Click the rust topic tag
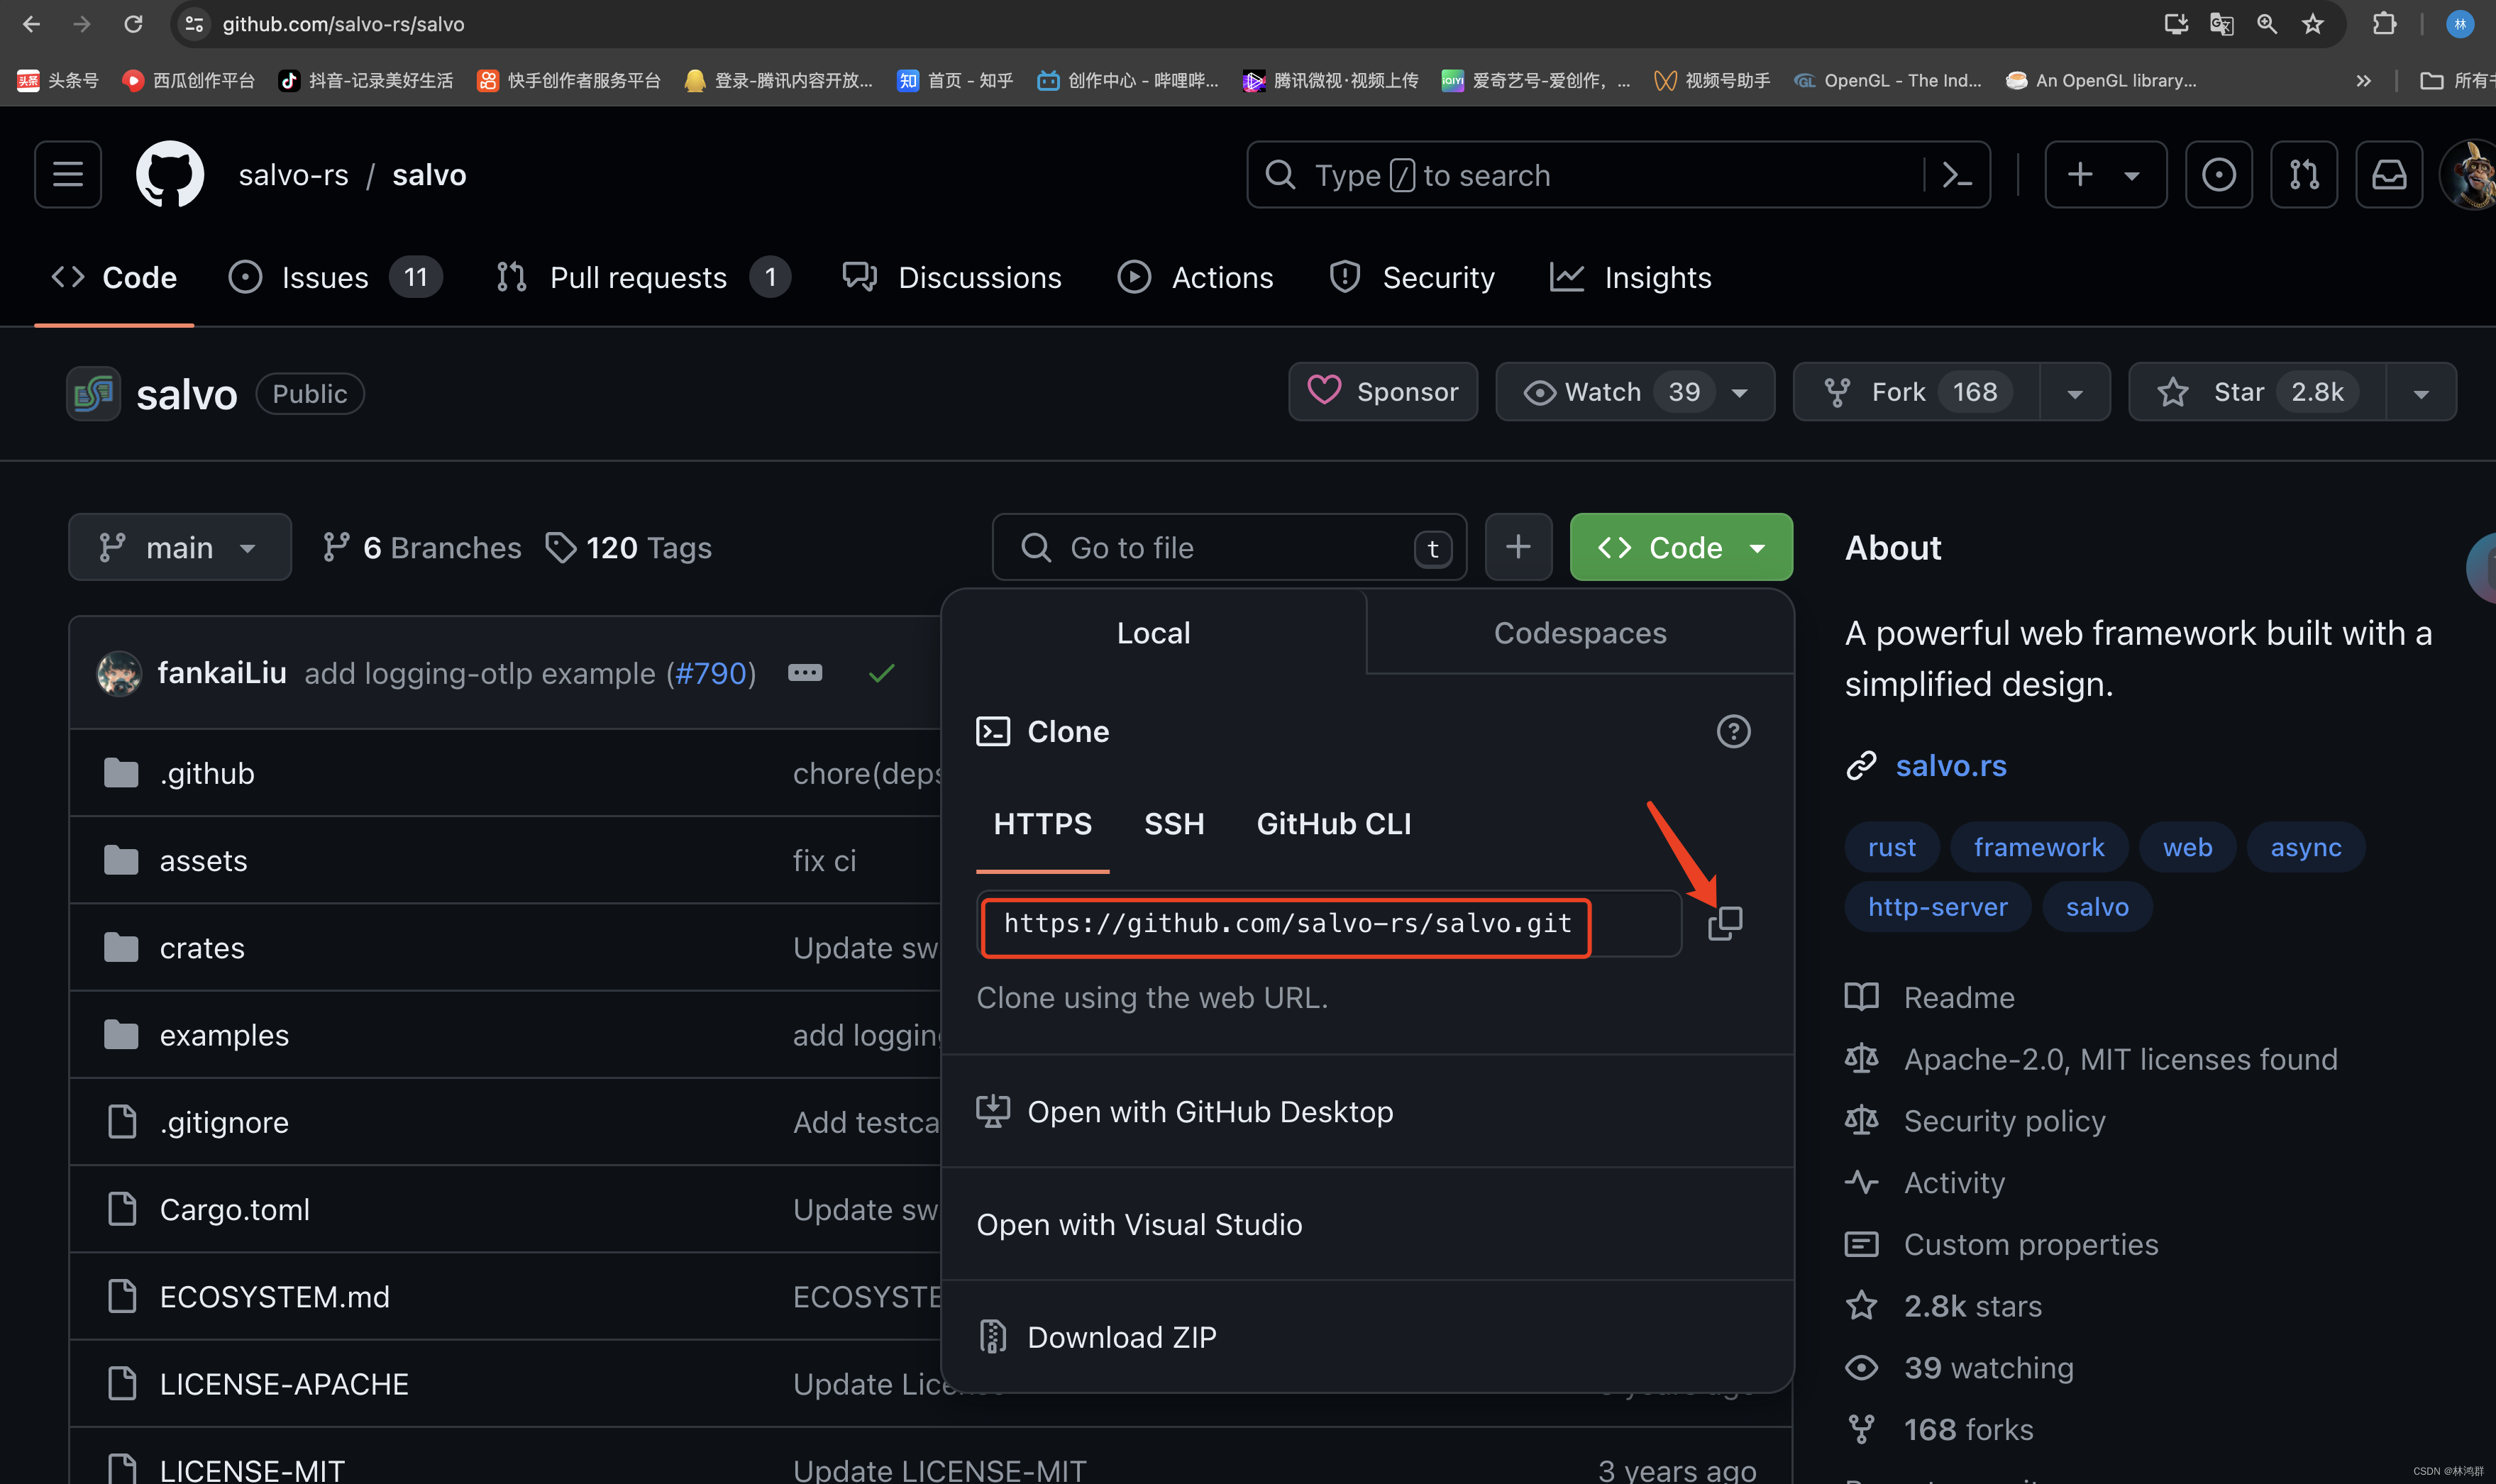 point(1891,848)
